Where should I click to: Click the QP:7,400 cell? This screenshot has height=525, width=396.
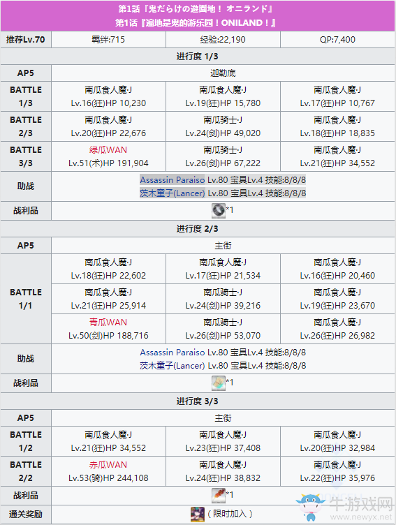[338, 40]
